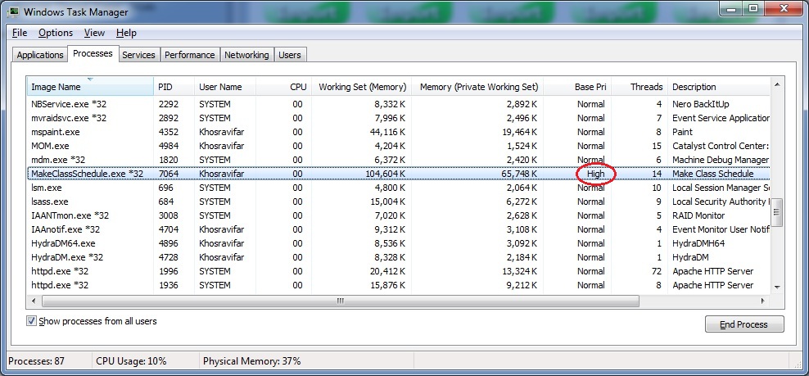Image resolution: width=809 pixels, height=376 pixels.
Task: Select the lsass.exe process
Action: [x=398, y=202]
